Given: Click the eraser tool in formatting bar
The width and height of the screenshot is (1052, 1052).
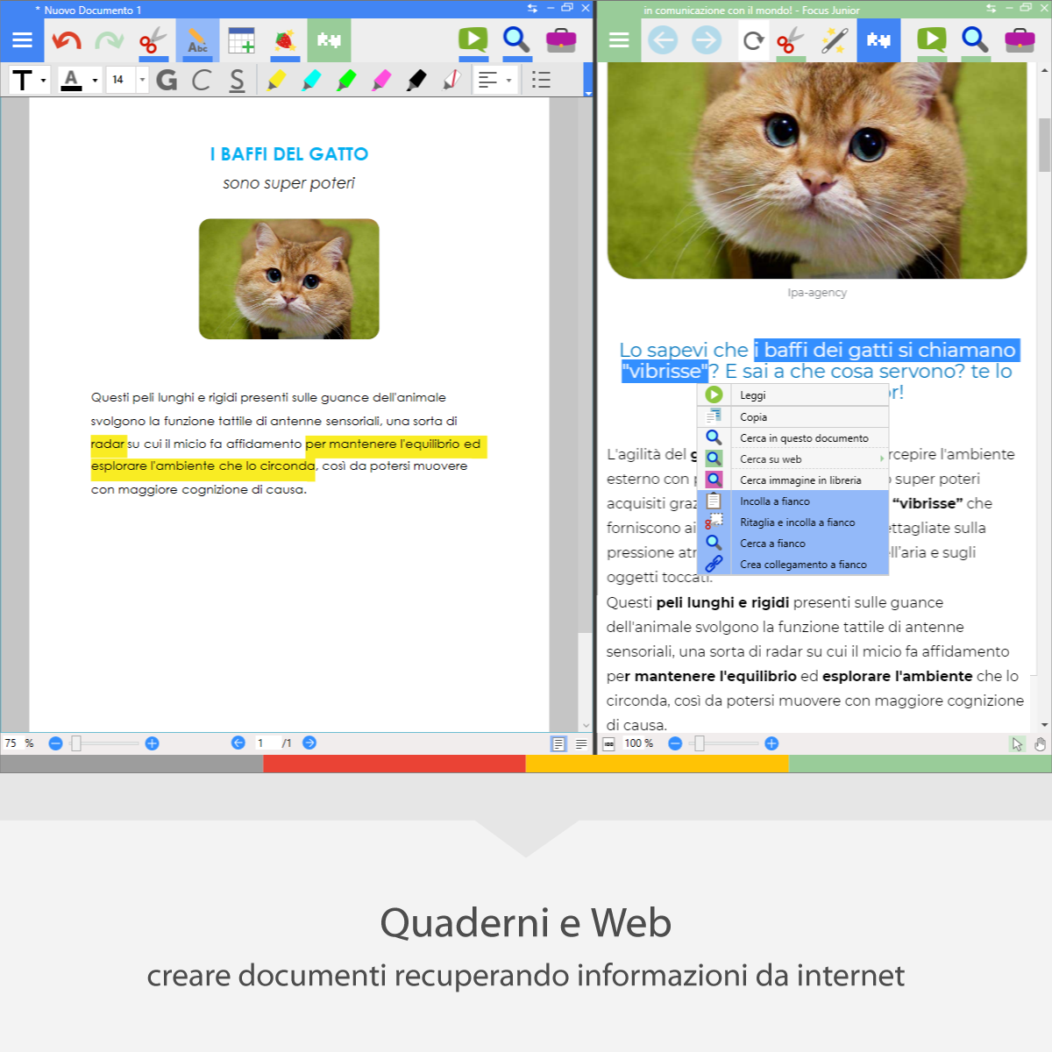Looking at the screenshot, I should coord(452,80).
